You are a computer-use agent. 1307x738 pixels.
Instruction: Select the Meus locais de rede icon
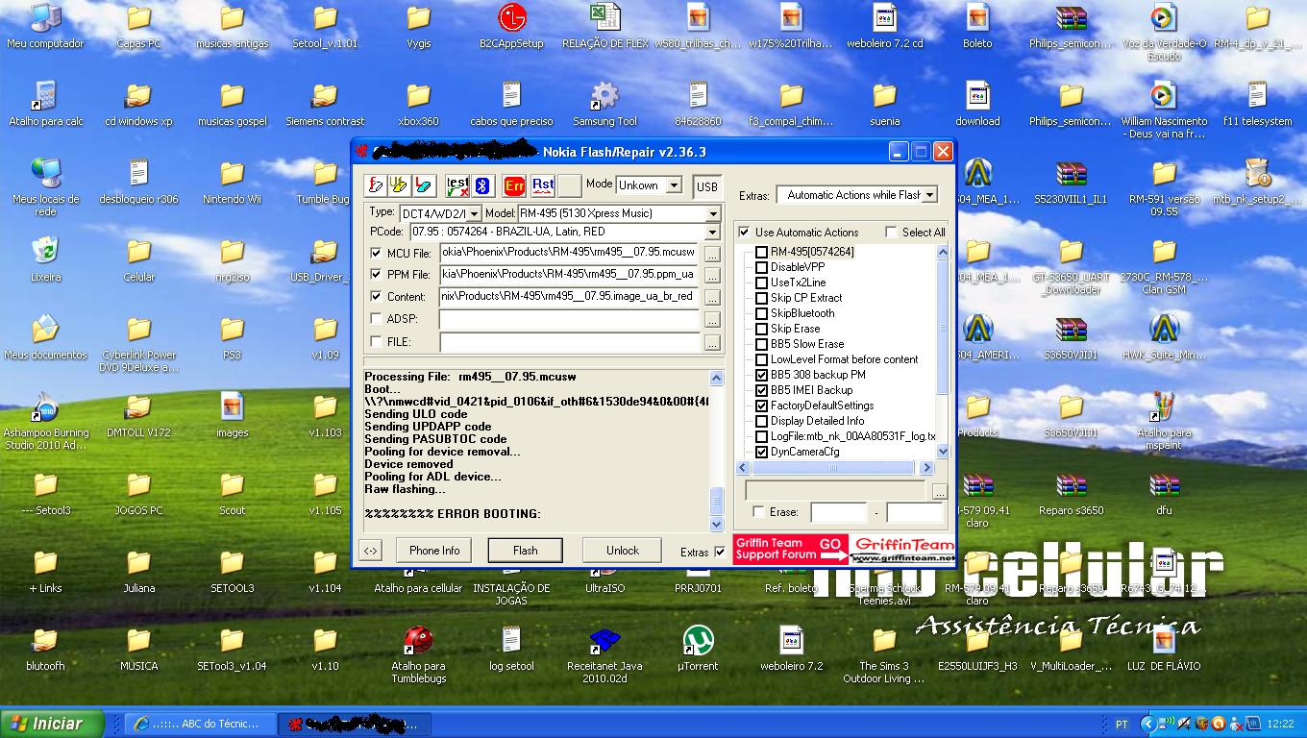coord(45,186)
